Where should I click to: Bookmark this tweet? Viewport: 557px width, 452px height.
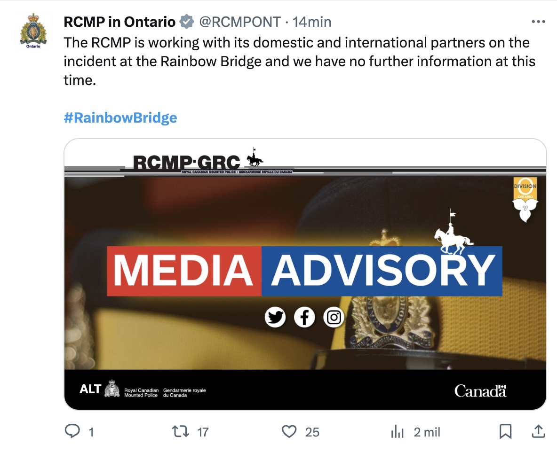click(x=505, y=431)
